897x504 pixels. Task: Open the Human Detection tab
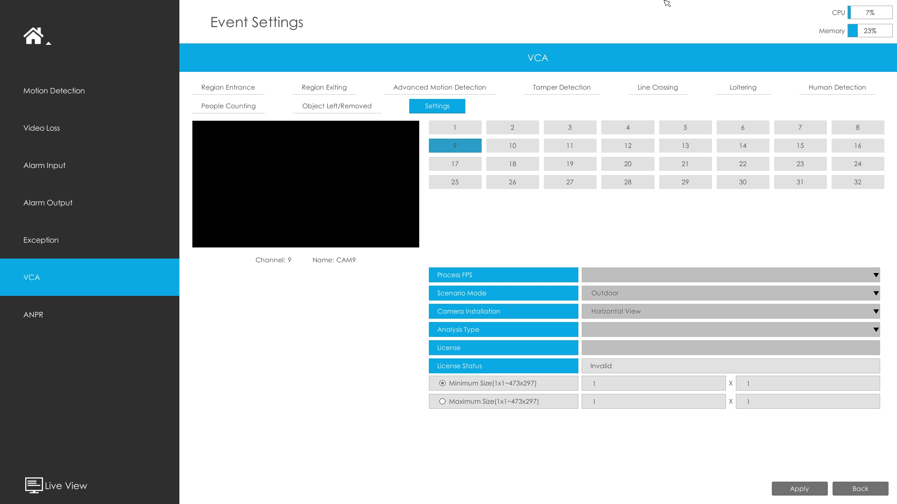pos(837,87)
